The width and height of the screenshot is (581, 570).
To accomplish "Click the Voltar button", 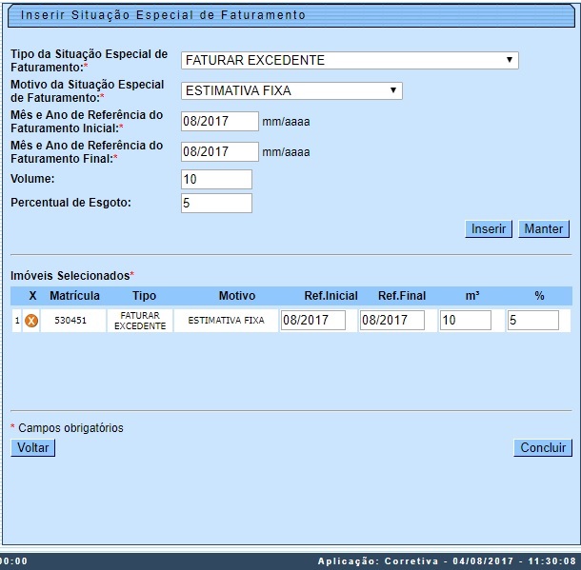I will pyautogui.click(x=33, y=448).
